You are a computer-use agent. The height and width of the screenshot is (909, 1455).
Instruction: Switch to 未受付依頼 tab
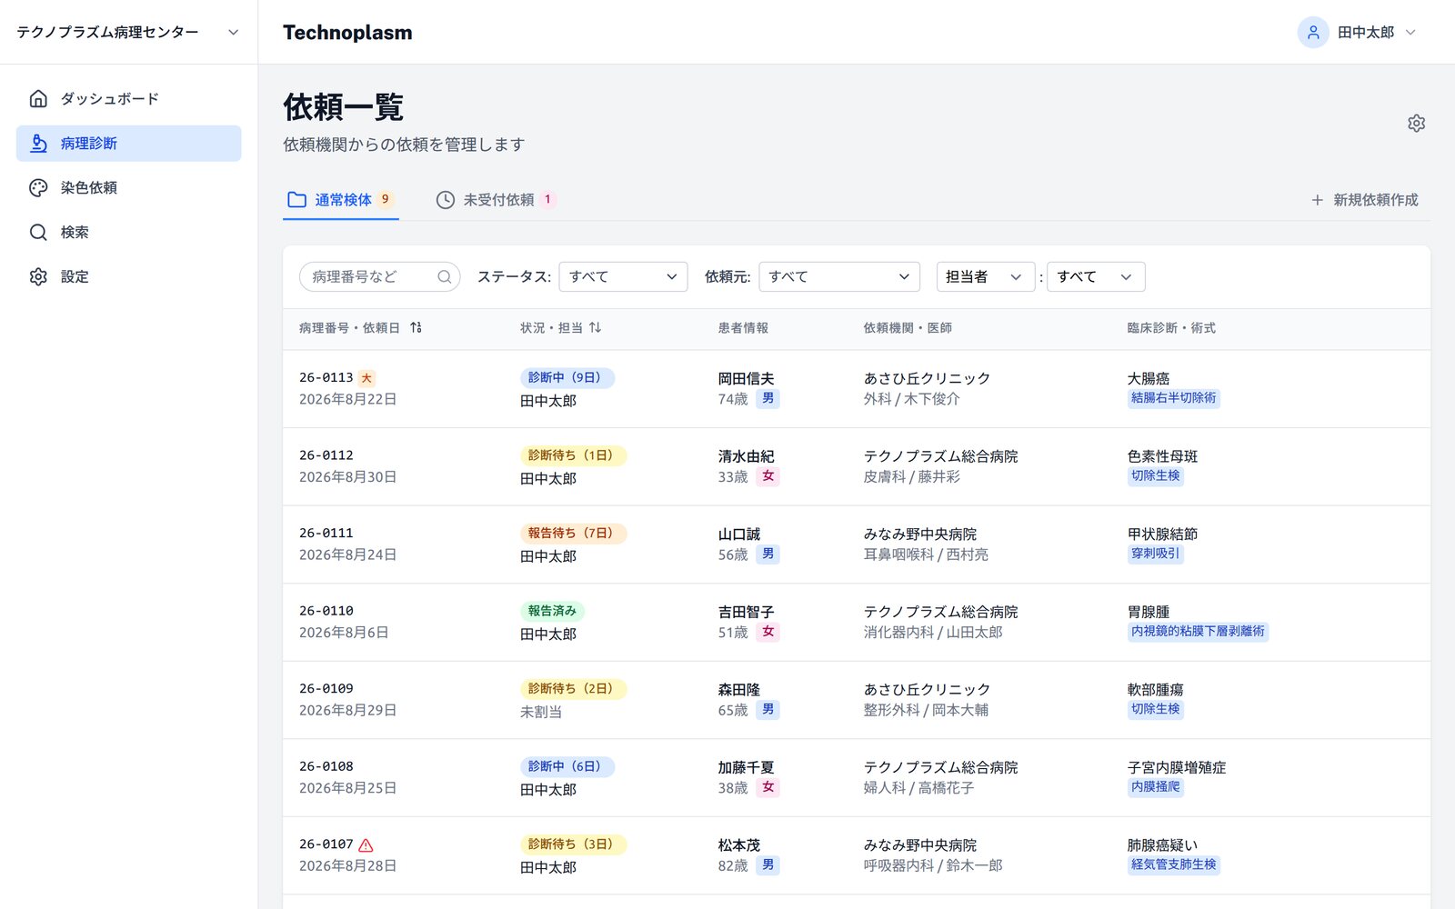tap(496, 199)
